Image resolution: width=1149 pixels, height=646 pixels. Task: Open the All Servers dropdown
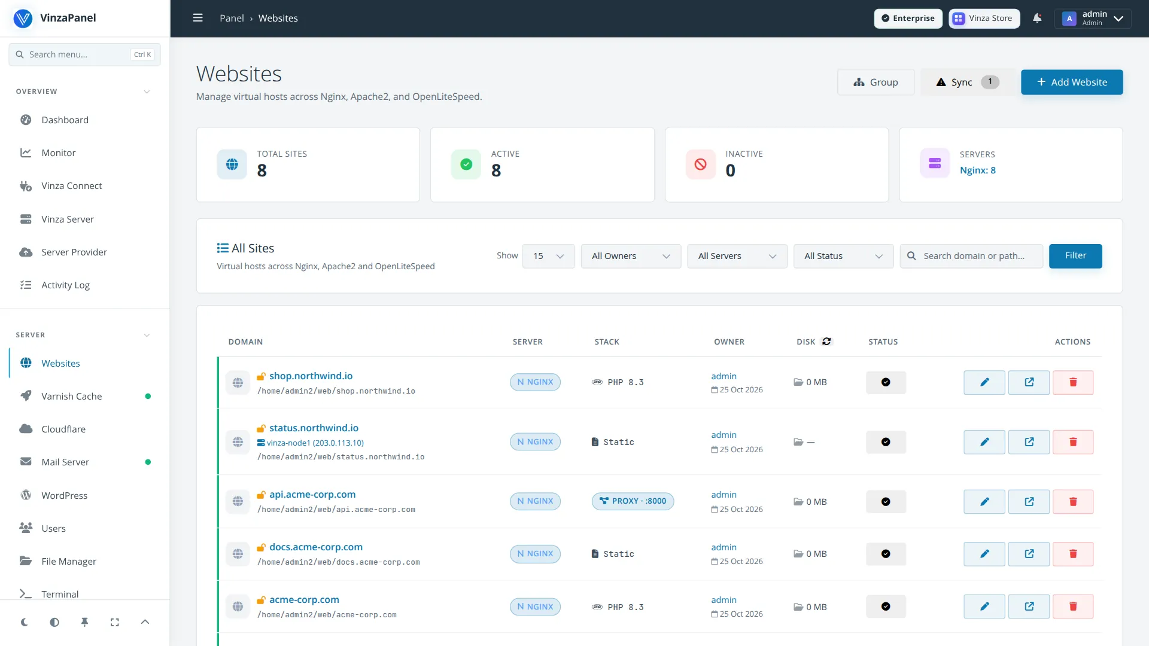click(x=737, y=256)
